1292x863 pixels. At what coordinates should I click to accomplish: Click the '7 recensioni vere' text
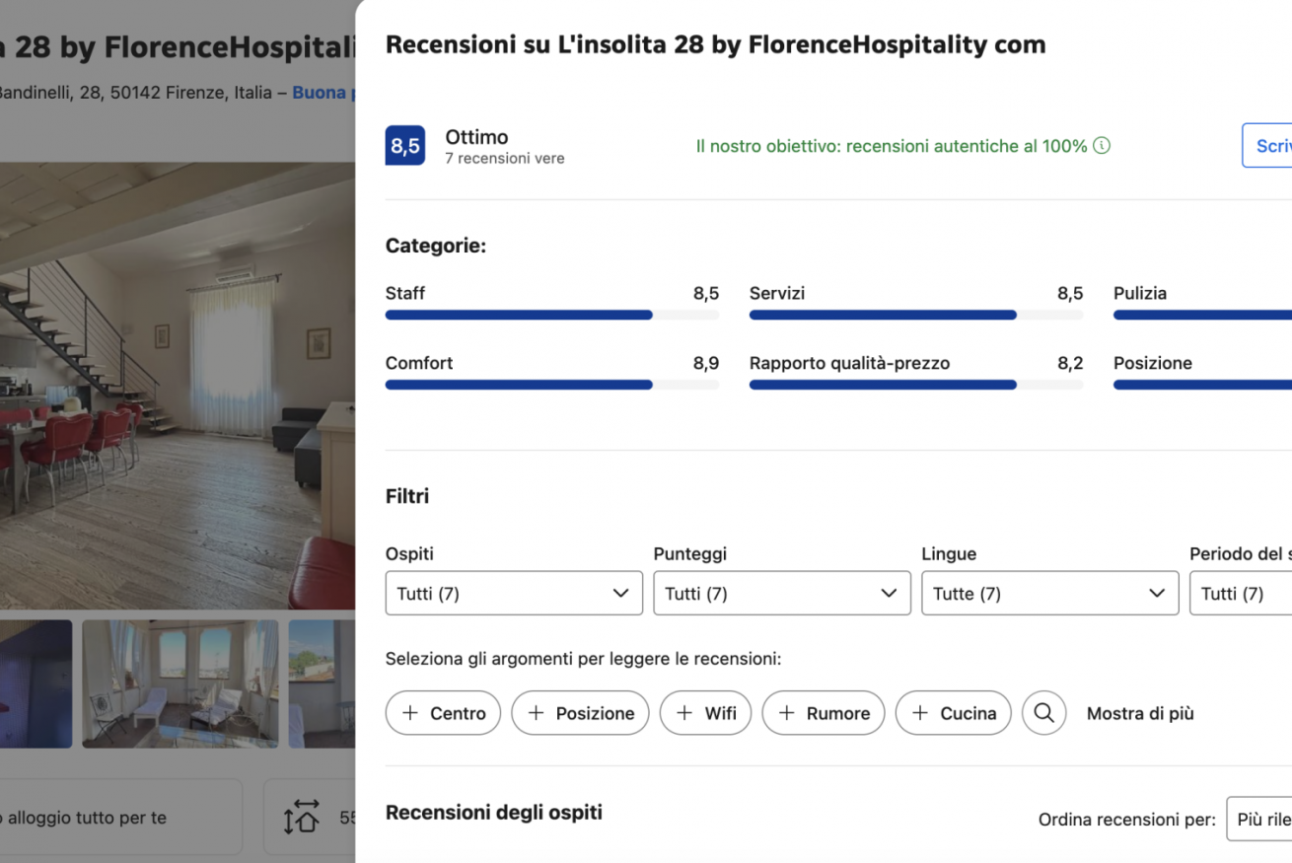[x=505, y=159]
